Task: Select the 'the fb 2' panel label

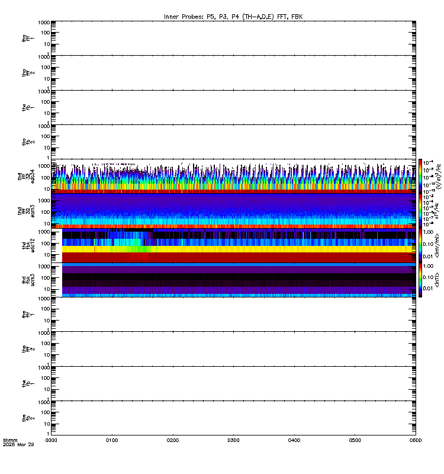Action: (28, 418)
